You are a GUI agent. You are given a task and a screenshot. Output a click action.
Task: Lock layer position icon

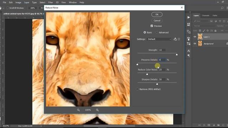pyautogui.click(x=208, y=31)
